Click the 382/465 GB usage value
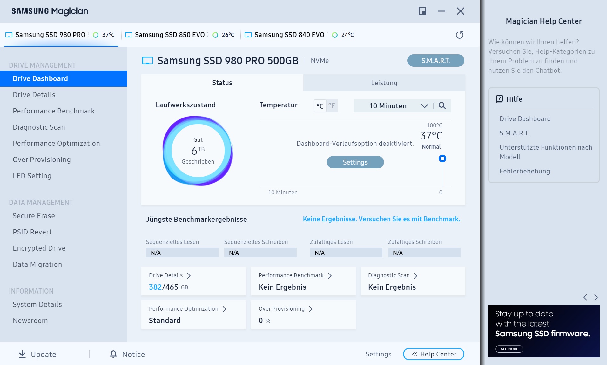Viewport: 607px width, 365px height. pos(168,287)
